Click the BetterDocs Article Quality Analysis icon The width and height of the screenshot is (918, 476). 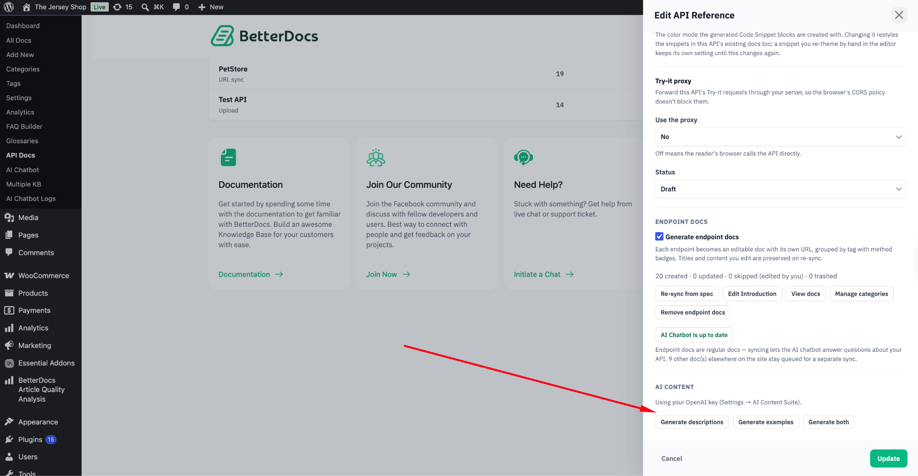pos(9,381)
